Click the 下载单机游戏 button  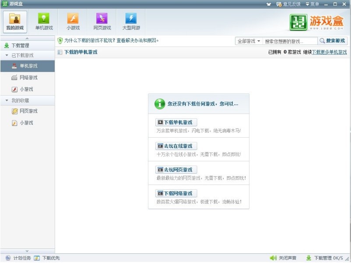point(176,122)
